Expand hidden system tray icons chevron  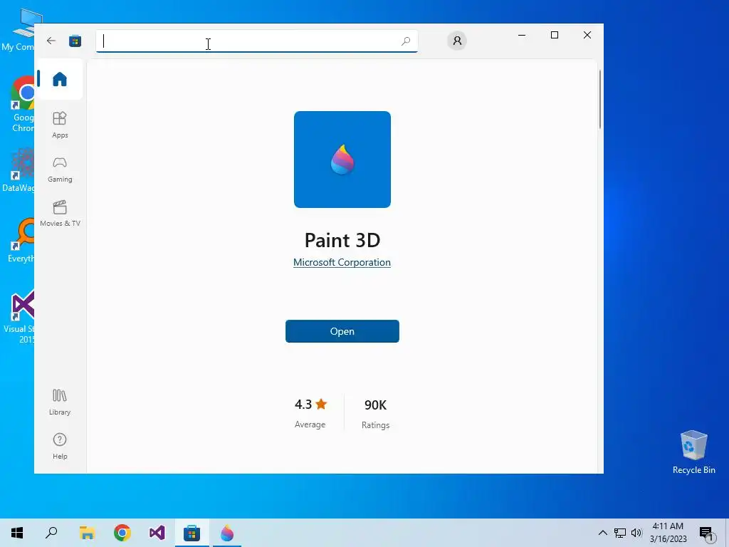tap(602, 533)
